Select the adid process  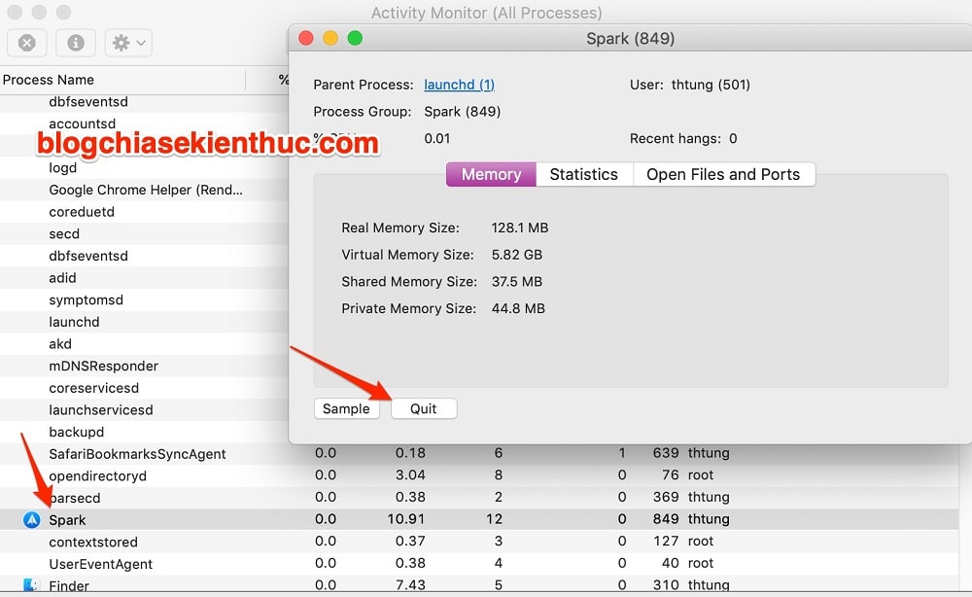click(62, 278)
